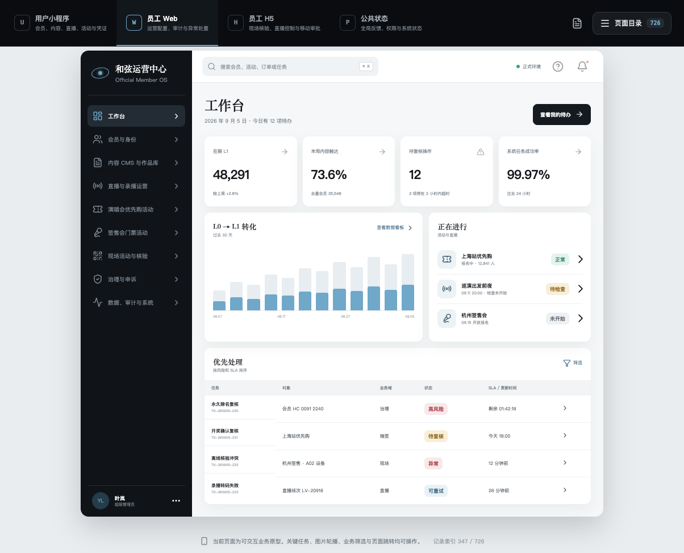
Task: Expand 数据、审计与系统 chevron
Action: pyautogui.click(x=176, y=302)
